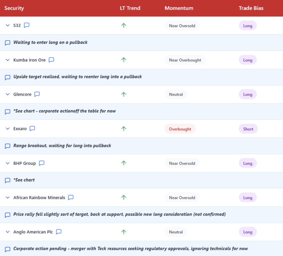
Task: Click the Anglo American Plc comment icon
Action: click(x=59, y=232)
